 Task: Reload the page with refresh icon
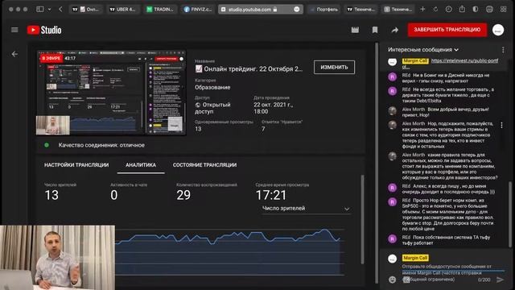pyautogui.click(x=435, y=9)
